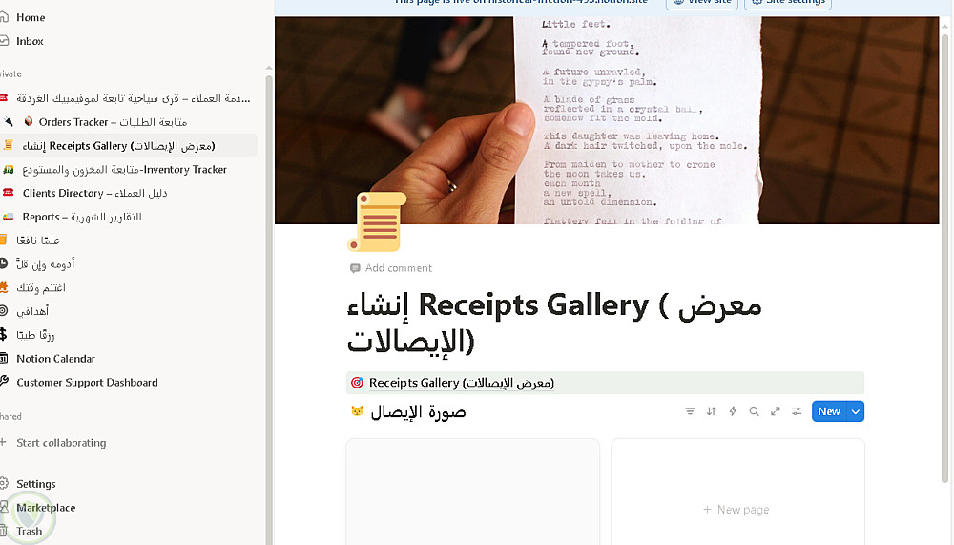
Task: Open the علمًا نافعًا sidebar page
Action: 38,241
